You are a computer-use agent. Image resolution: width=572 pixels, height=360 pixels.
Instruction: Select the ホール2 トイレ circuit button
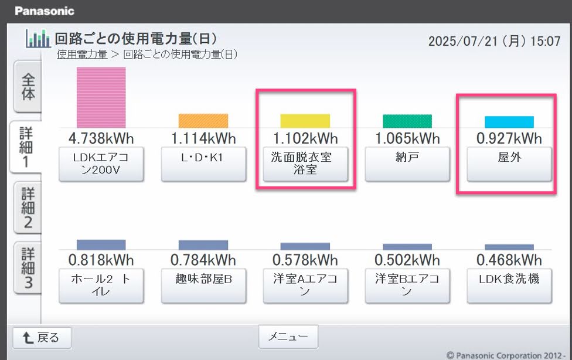[x=101, y=286]
